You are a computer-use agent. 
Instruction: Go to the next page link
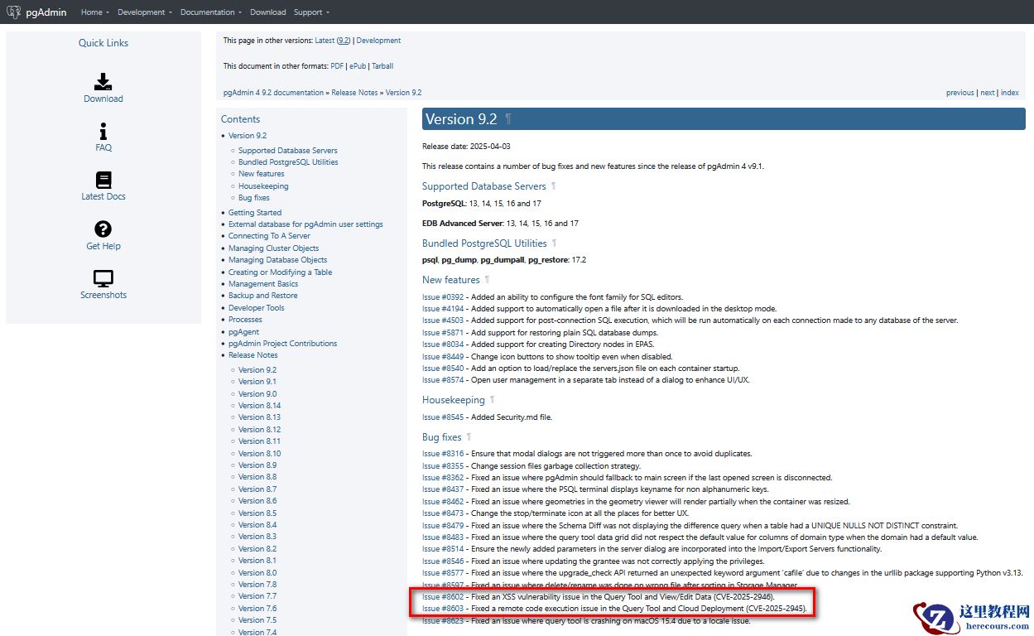click(988, 93)
